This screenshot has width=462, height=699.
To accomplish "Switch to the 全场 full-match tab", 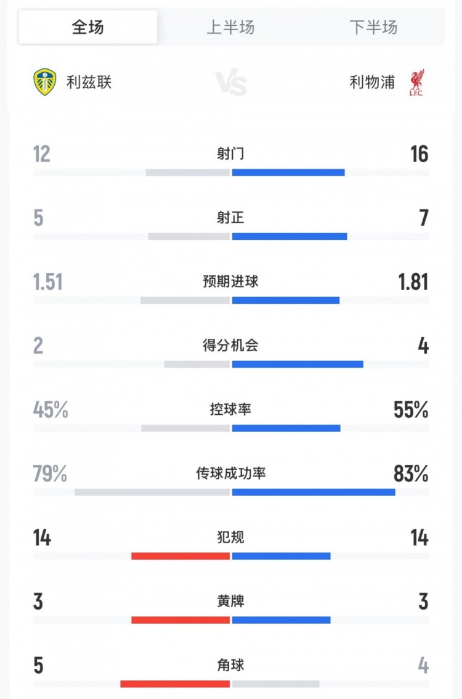I will coord(87,27).
